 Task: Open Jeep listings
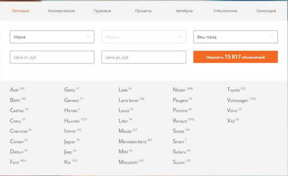[x=68, y=152]
